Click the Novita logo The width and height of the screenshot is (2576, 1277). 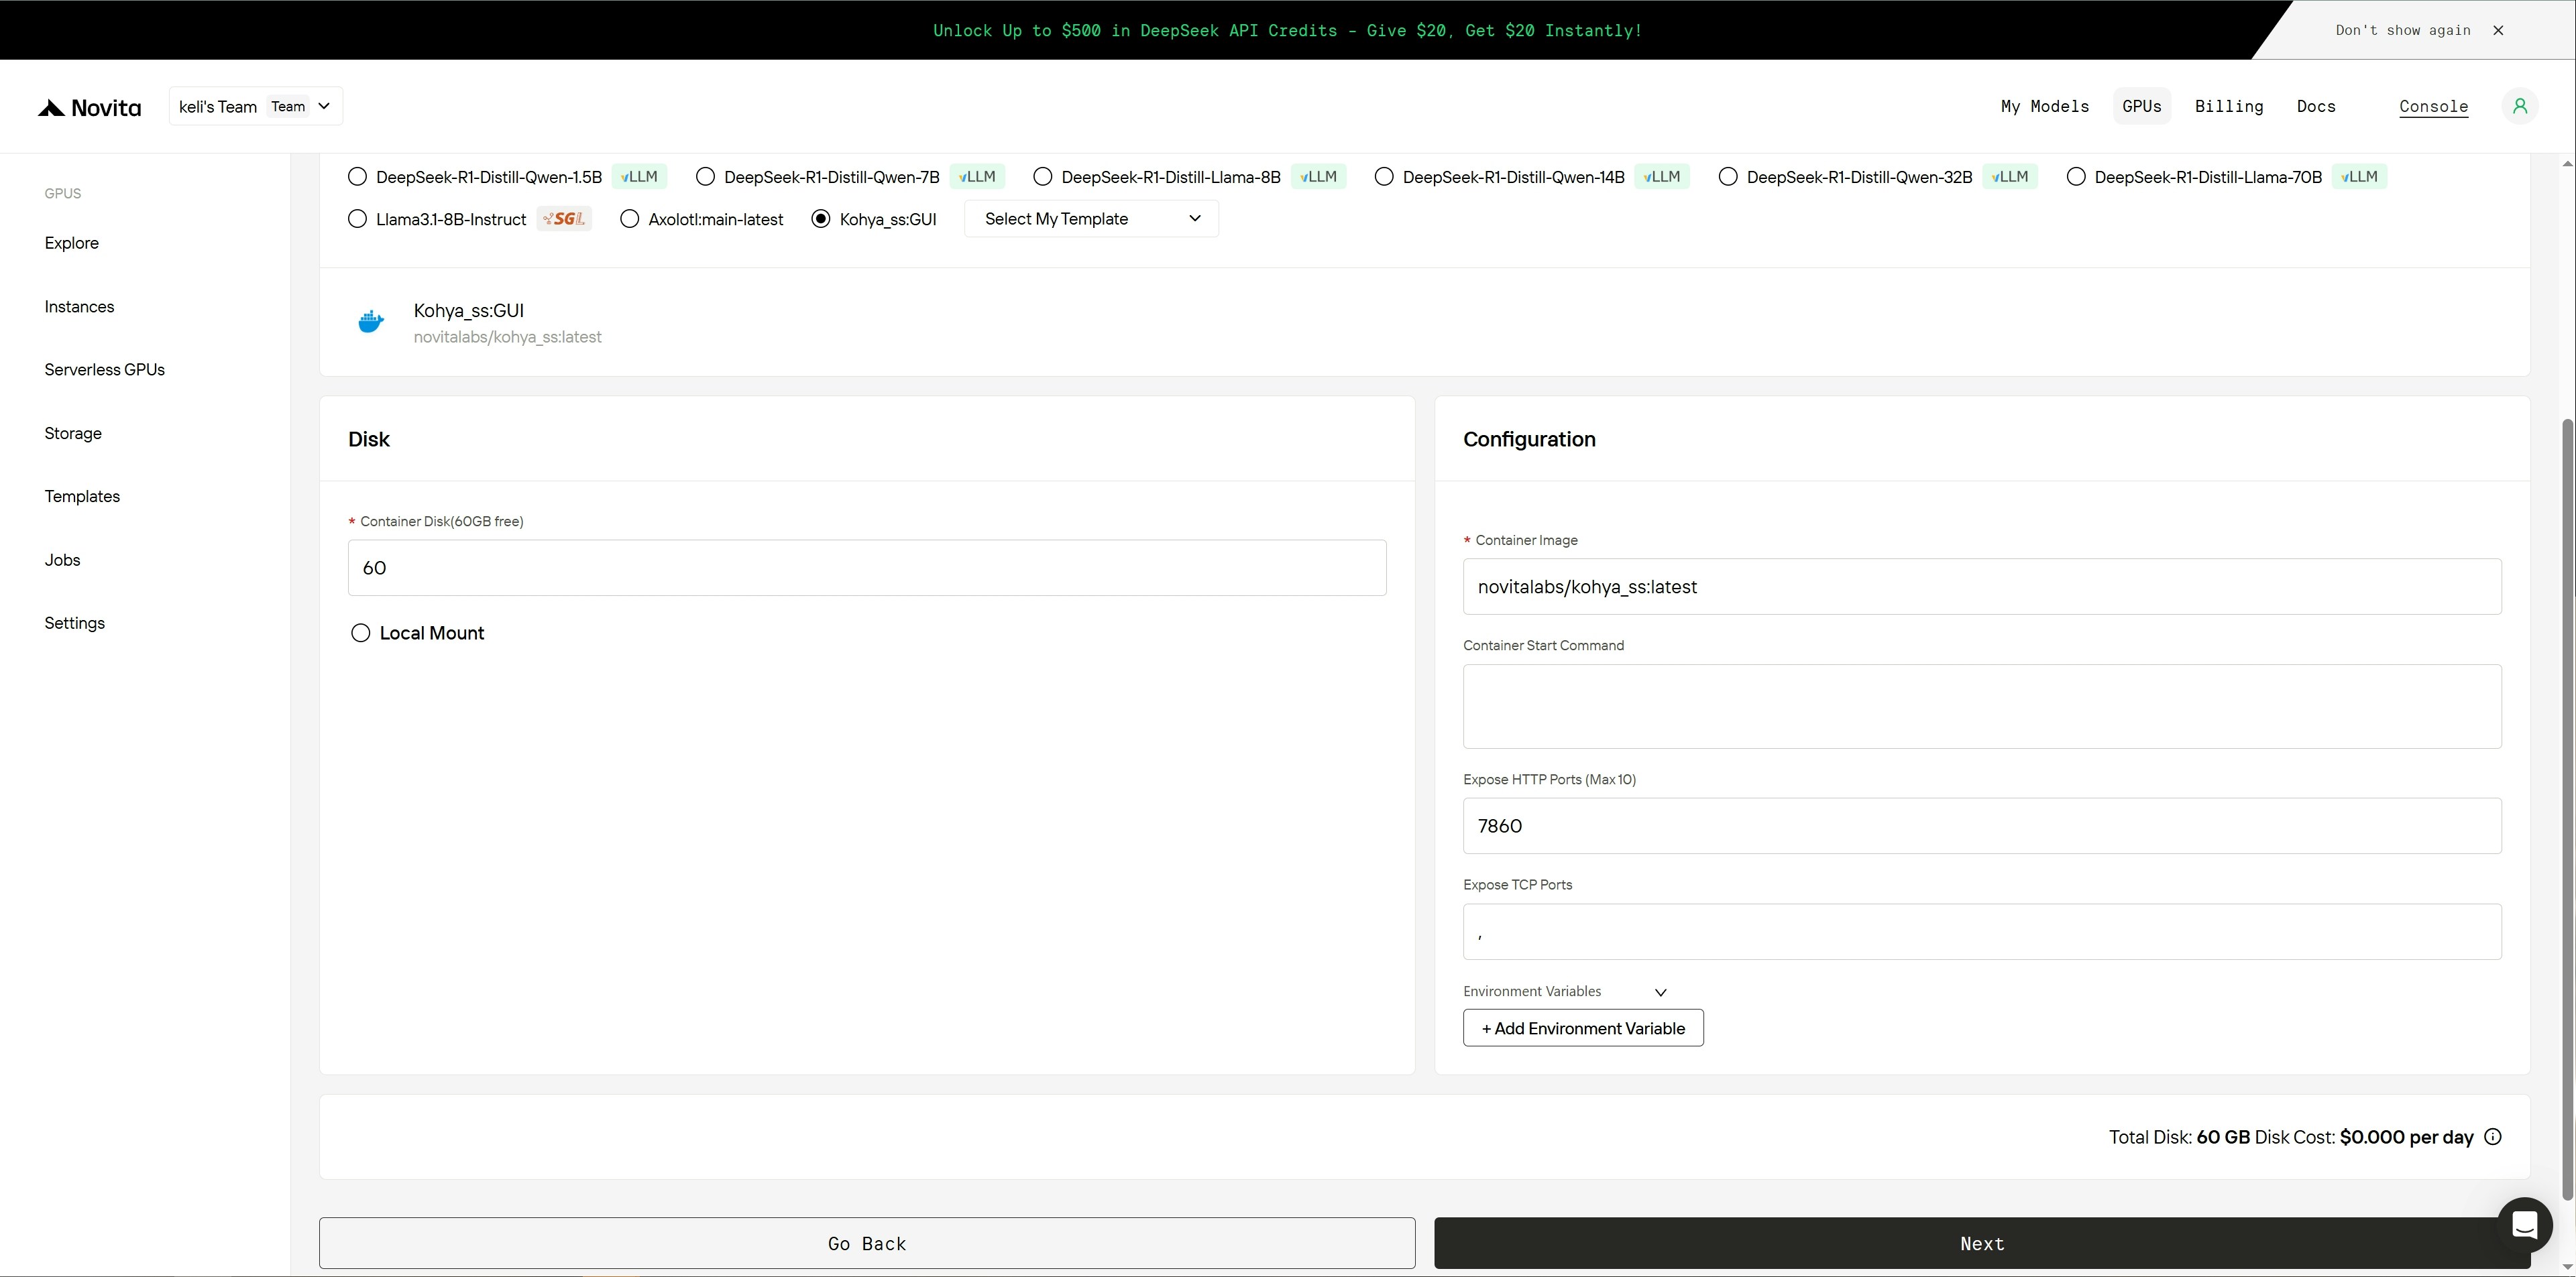89,108
